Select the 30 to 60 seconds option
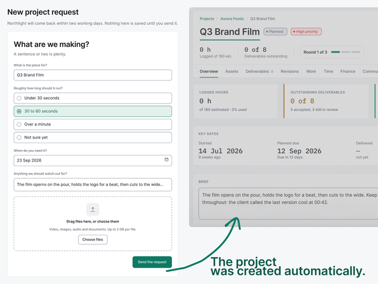 point(93,112)
